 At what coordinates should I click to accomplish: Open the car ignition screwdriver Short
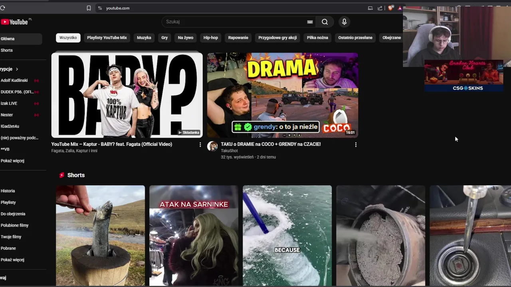[x=470, y=236]
